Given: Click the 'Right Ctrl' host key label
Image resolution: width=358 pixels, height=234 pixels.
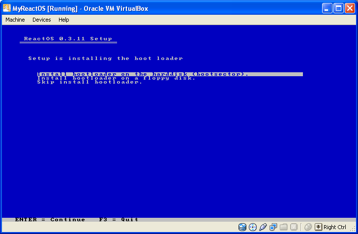Looking at the screenshot, I should point(335,228).
